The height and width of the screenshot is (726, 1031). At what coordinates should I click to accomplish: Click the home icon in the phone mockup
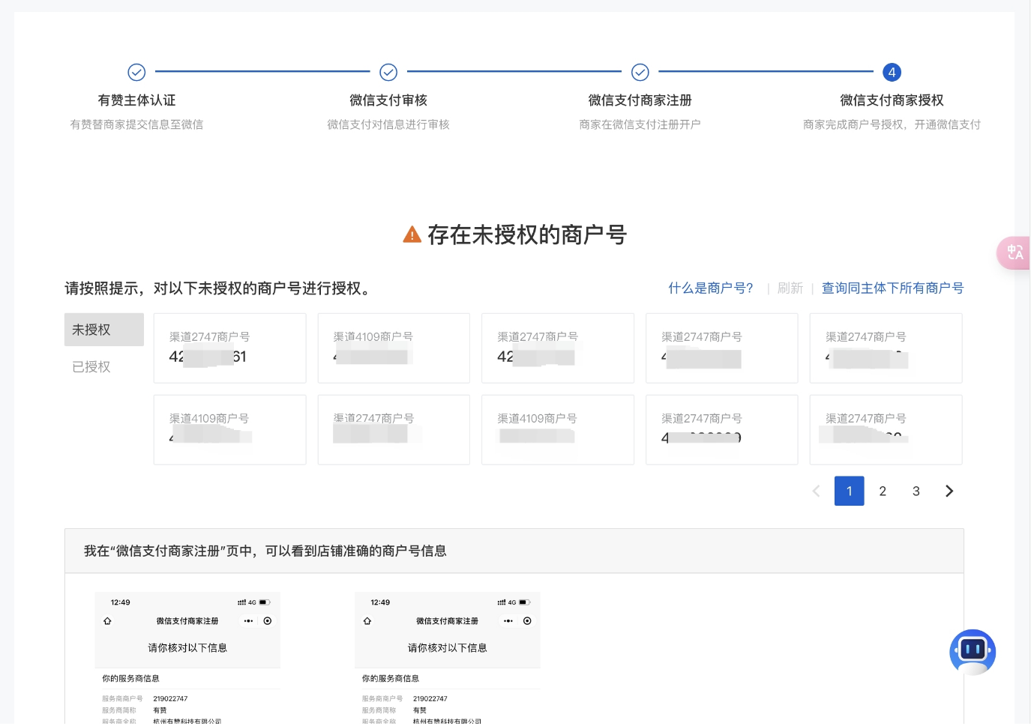coord(107,621)
